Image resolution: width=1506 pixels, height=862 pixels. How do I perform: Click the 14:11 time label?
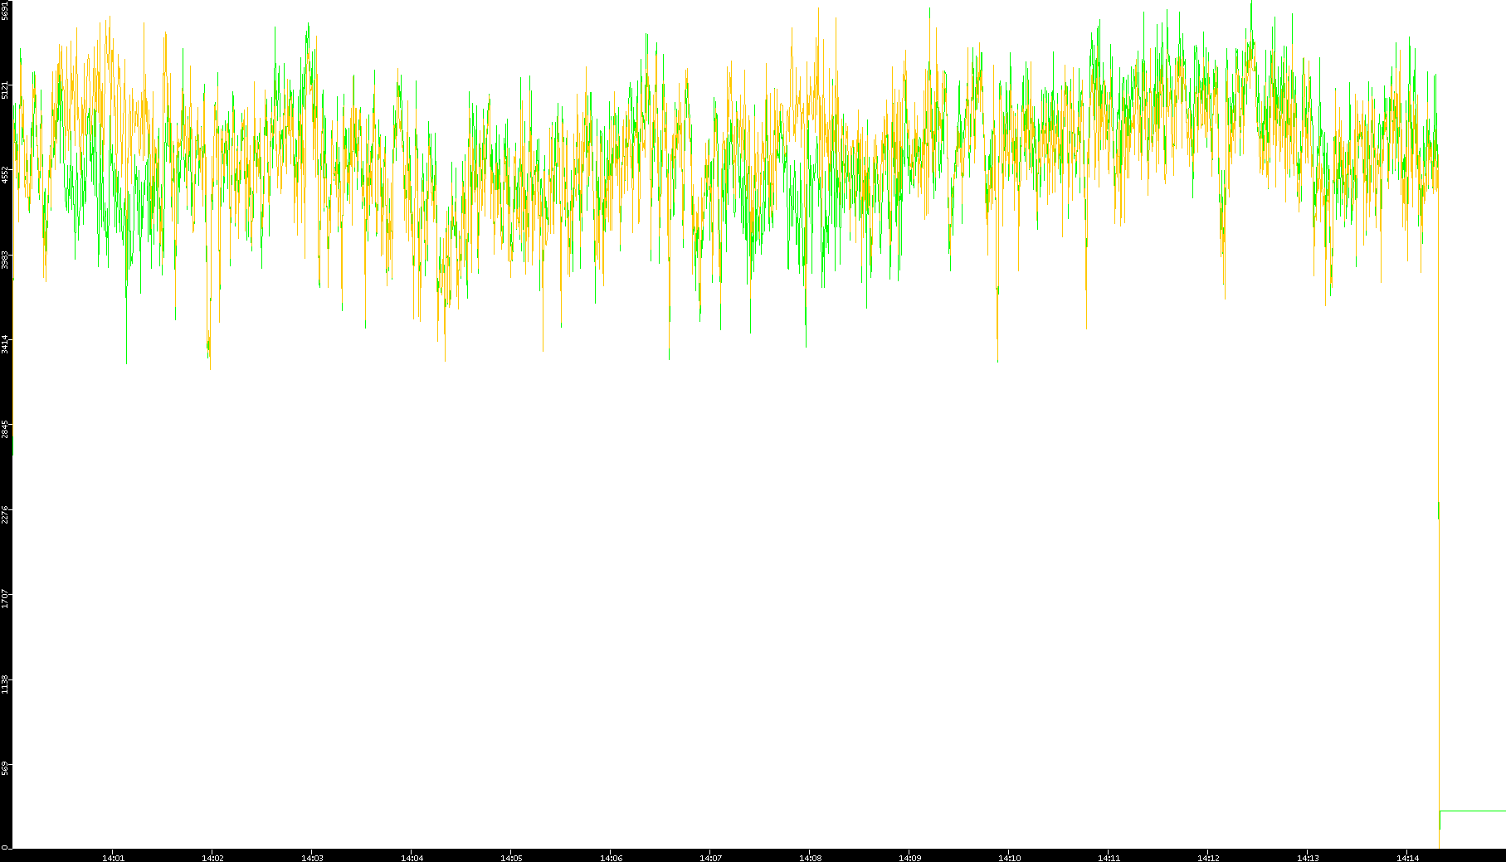[x=1109, y=858]
